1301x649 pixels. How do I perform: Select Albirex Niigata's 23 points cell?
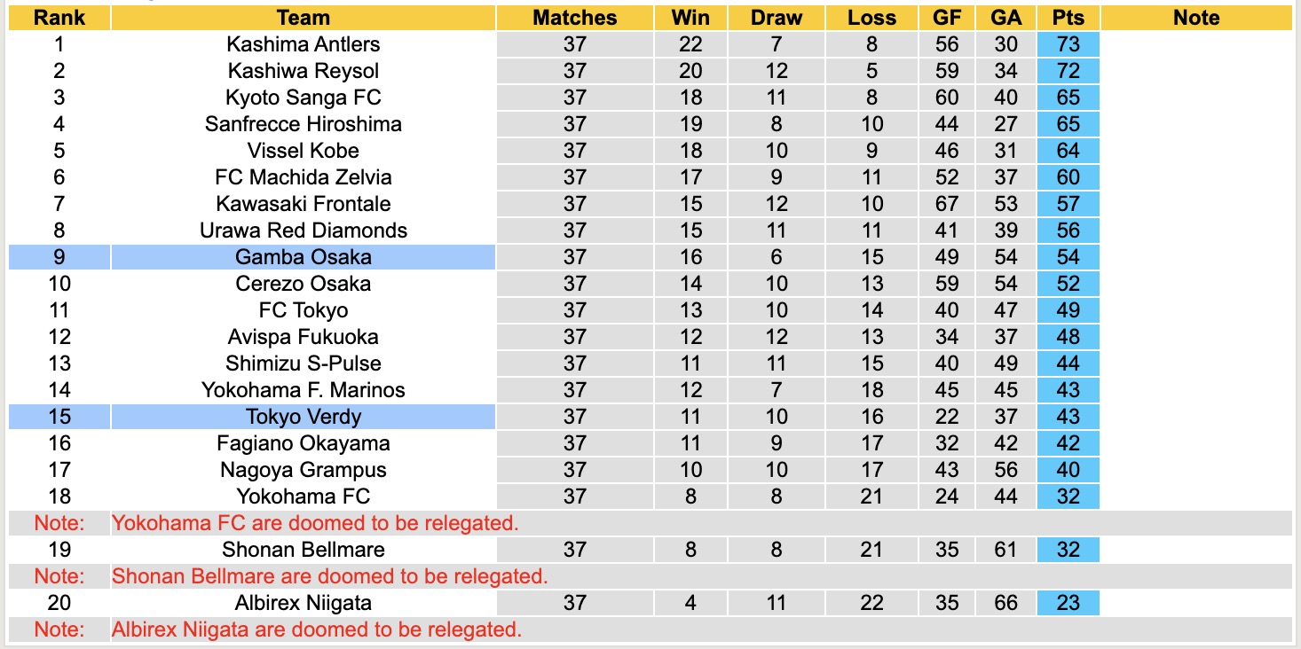click(x=1068, y=603)
